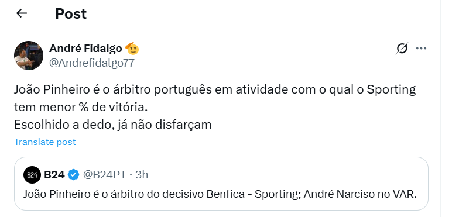This screenshot has width=459, height=217.
Task: Translate the post via Translate post
Action: [44, 142]
